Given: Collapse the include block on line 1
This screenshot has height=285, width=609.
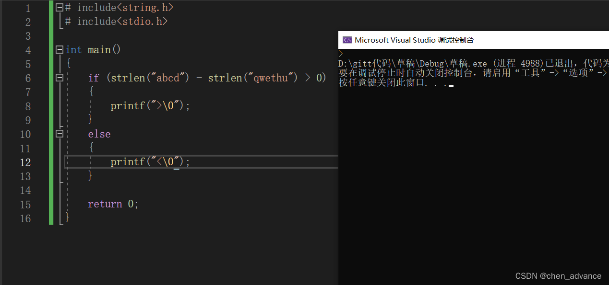Looking at the screenshot, I should pyautogui.click(x=60, y=8).
